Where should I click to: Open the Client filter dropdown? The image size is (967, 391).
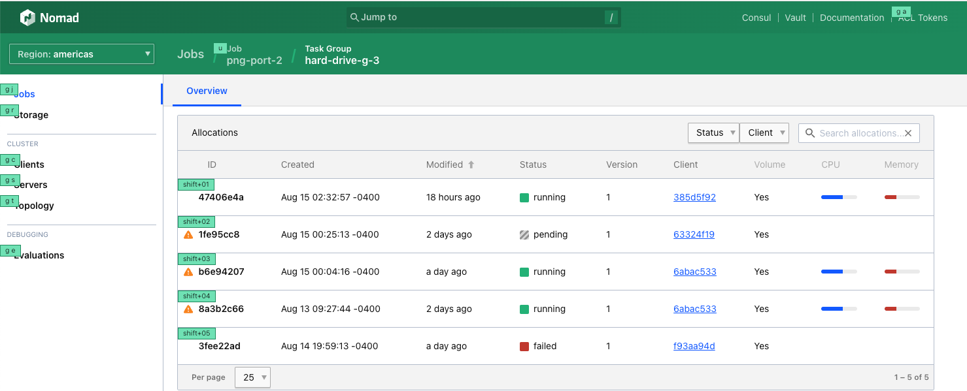[x=764, y=133]
